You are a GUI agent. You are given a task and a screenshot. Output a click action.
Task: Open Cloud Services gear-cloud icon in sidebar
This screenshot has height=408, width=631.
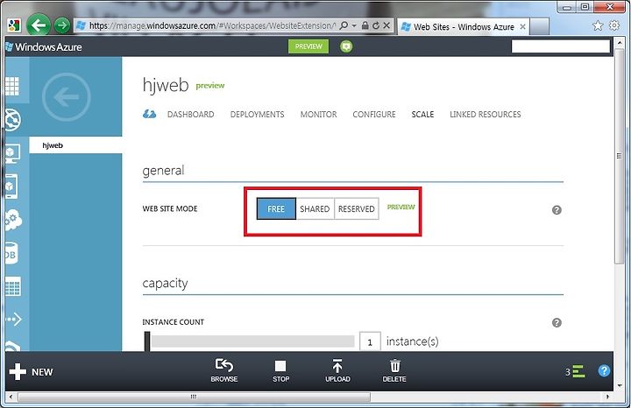[13, 220]
